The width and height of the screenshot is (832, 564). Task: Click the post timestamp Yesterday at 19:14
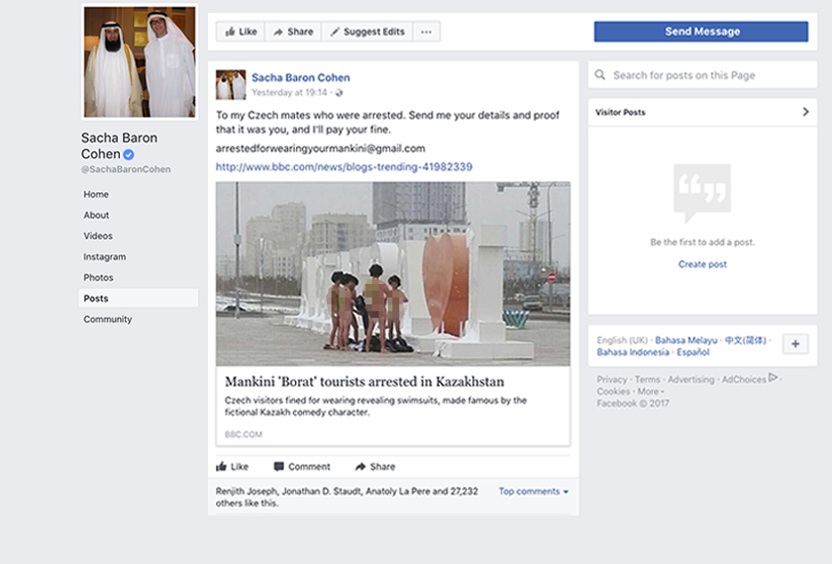[289, 93]
